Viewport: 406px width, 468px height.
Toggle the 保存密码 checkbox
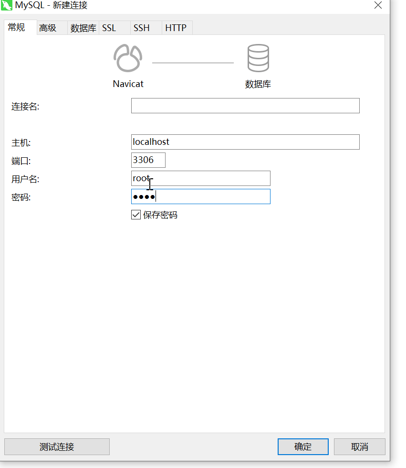(136, 215)
